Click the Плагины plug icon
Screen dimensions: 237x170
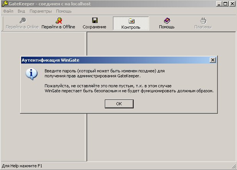203,21
